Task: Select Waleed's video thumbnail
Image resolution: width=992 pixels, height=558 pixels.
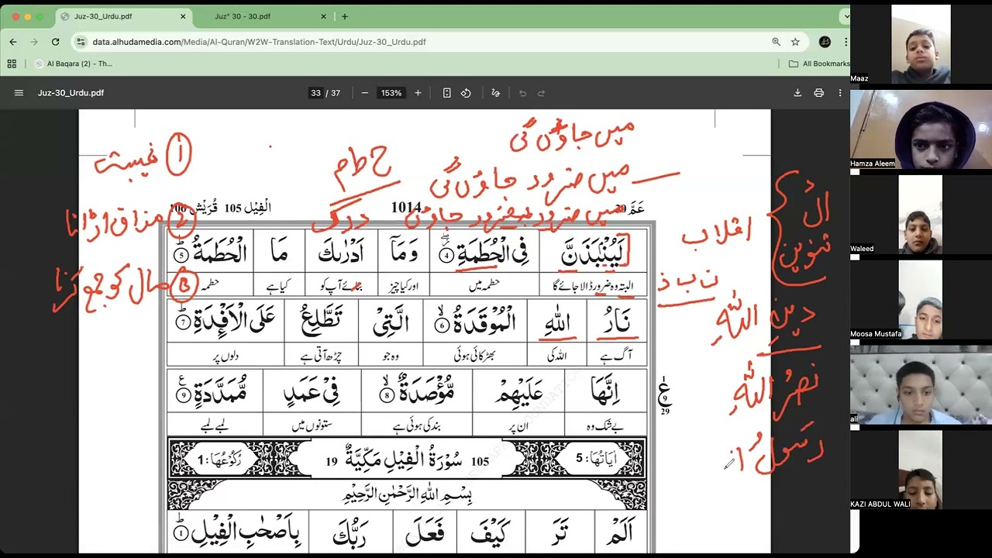Action: [x=921, y=215]
